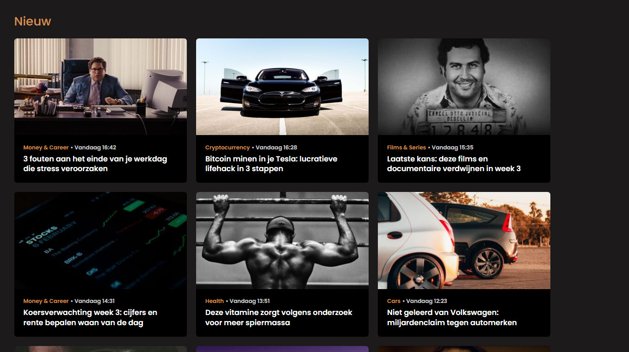The height and width of the screenshot is (352, 629).
Task: Open the black Tesla car thumbnail
Action: click(282, 86)
